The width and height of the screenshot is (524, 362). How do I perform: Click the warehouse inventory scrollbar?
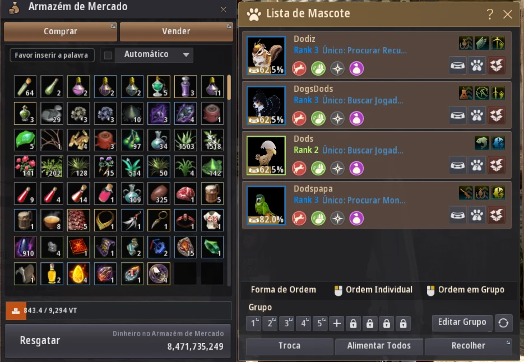point(229,87)
